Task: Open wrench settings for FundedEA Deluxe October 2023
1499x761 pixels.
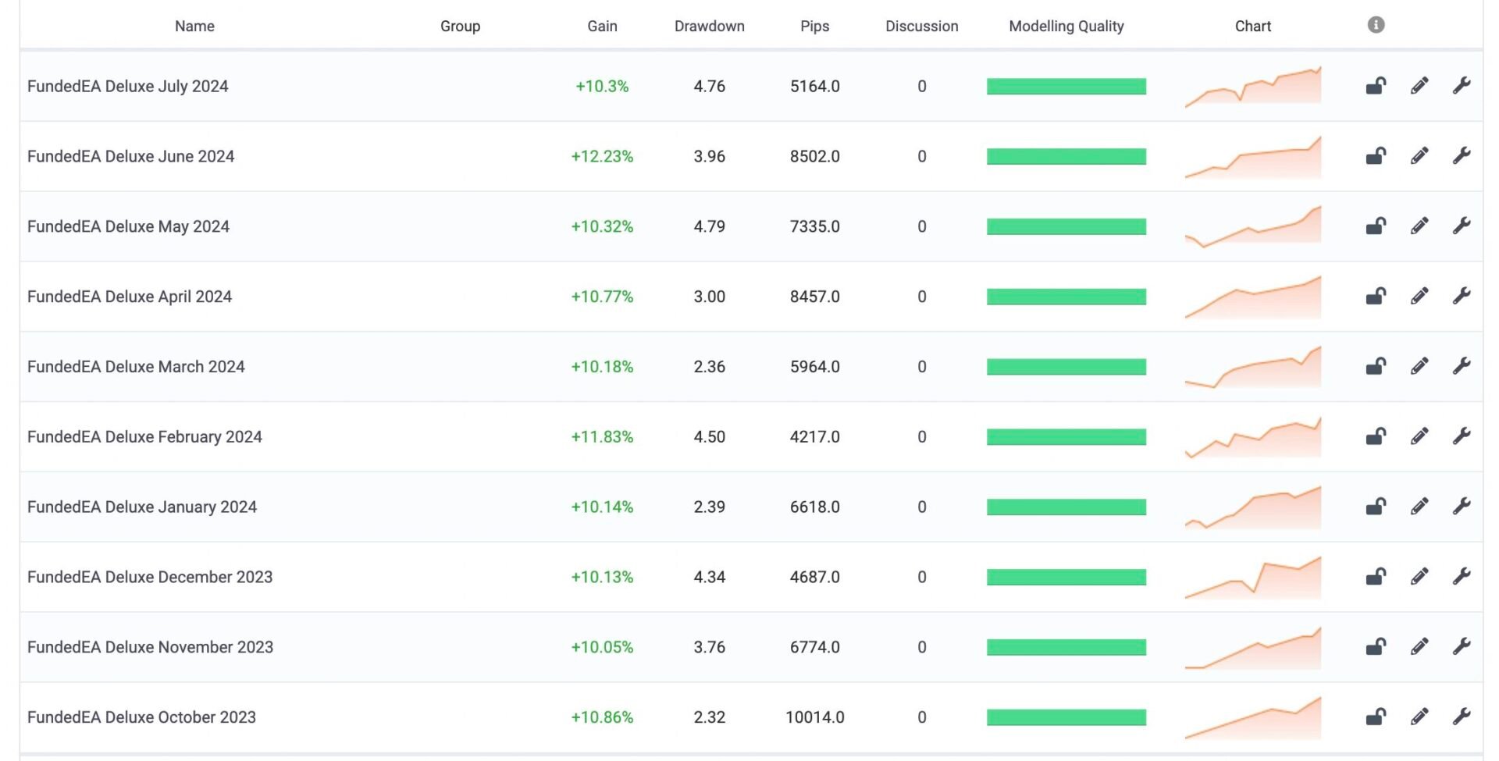Action: pos(1462,717)
